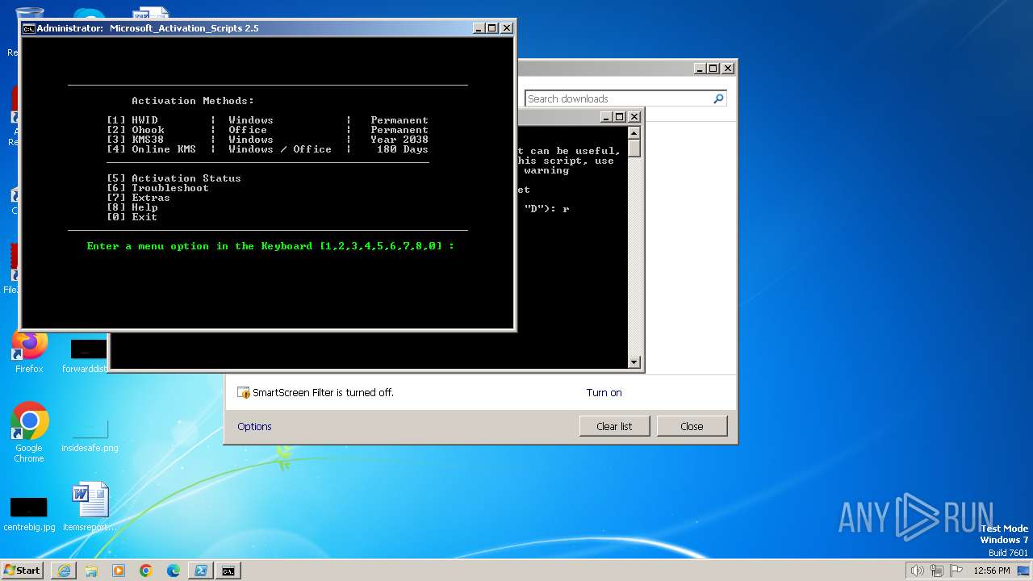Click the Turn on SmartScreen link
Viewport: 1033px width, 581px height.
[604, 393]
